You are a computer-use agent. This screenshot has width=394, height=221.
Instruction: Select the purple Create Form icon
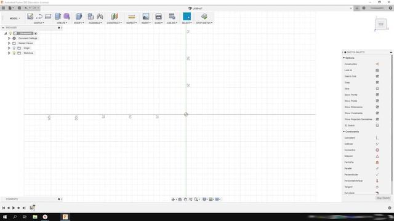[x=66, y=17]
